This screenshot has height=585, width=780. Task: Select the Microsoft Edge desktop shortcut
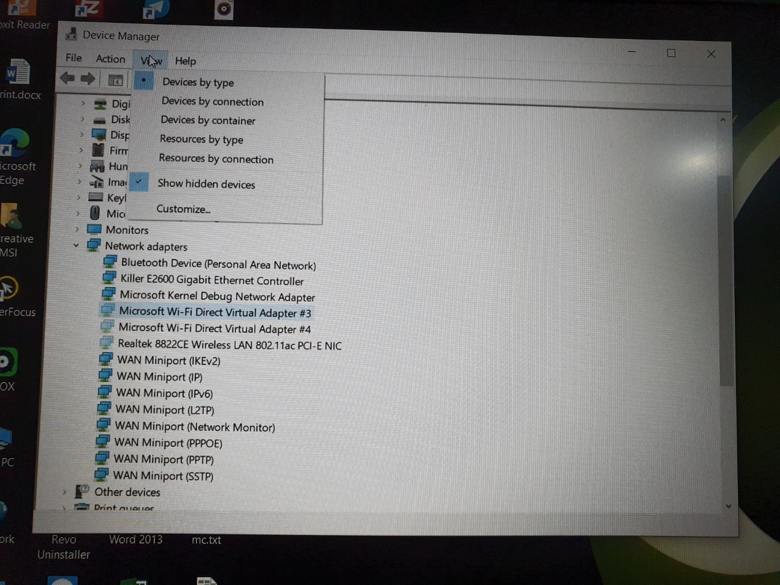(x=16, y=157)
